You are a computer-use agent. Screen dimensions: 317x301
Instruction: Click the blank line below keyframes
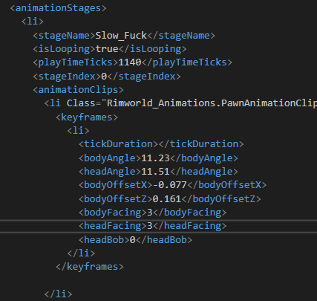(x=158, y=280)
